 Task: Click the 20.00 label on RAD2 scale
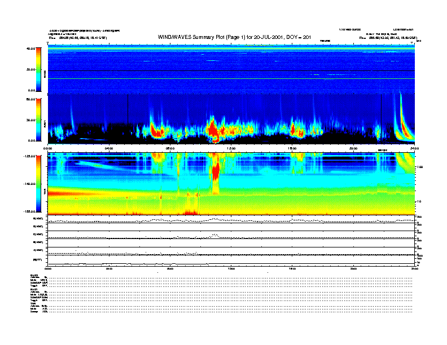tap(31, 69)
